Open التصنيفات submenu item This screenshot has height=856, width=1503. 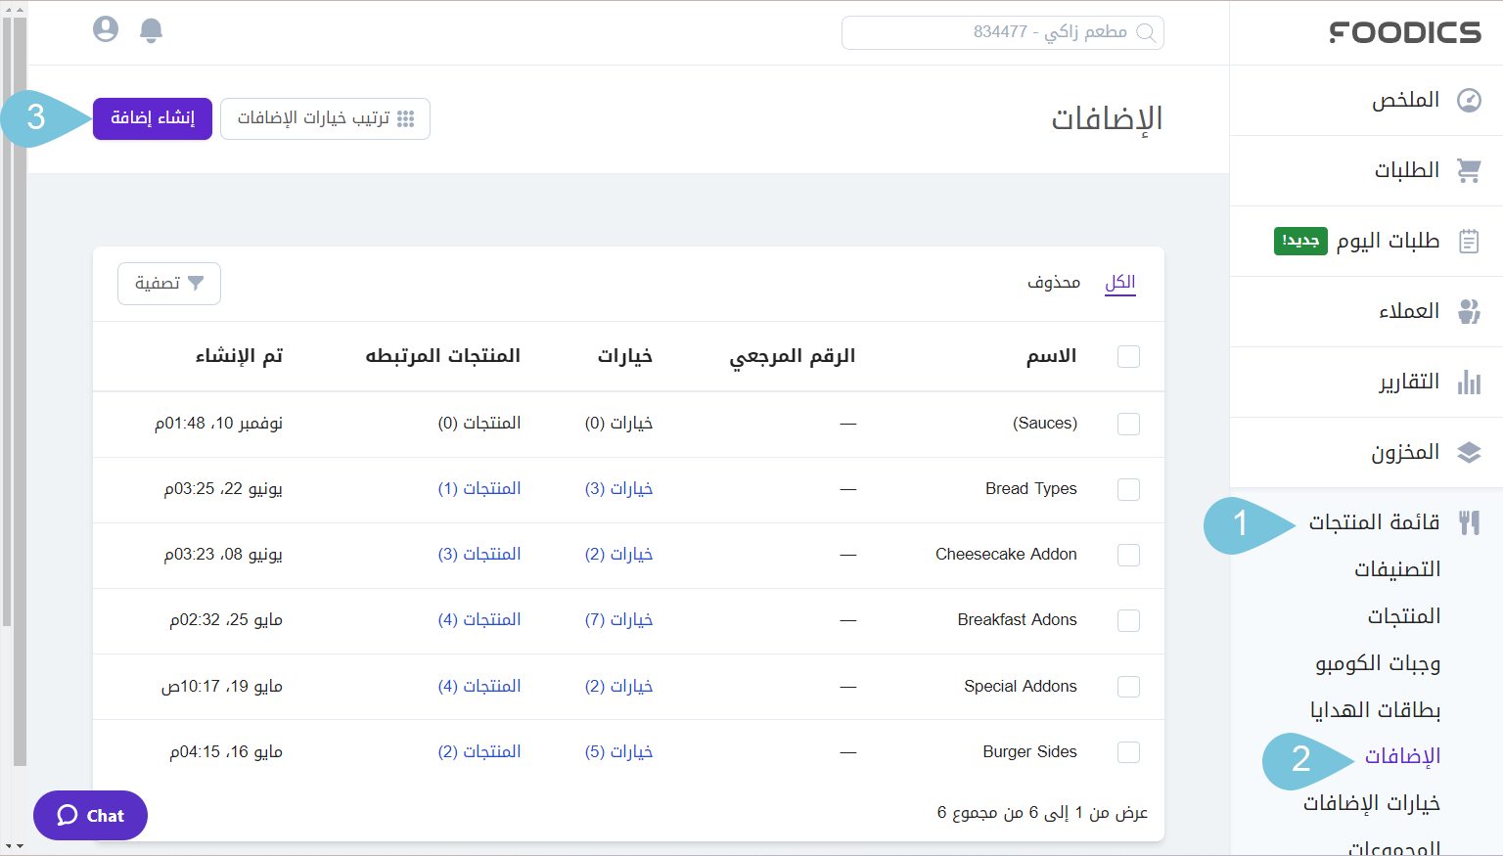[x=1397, y=569]
